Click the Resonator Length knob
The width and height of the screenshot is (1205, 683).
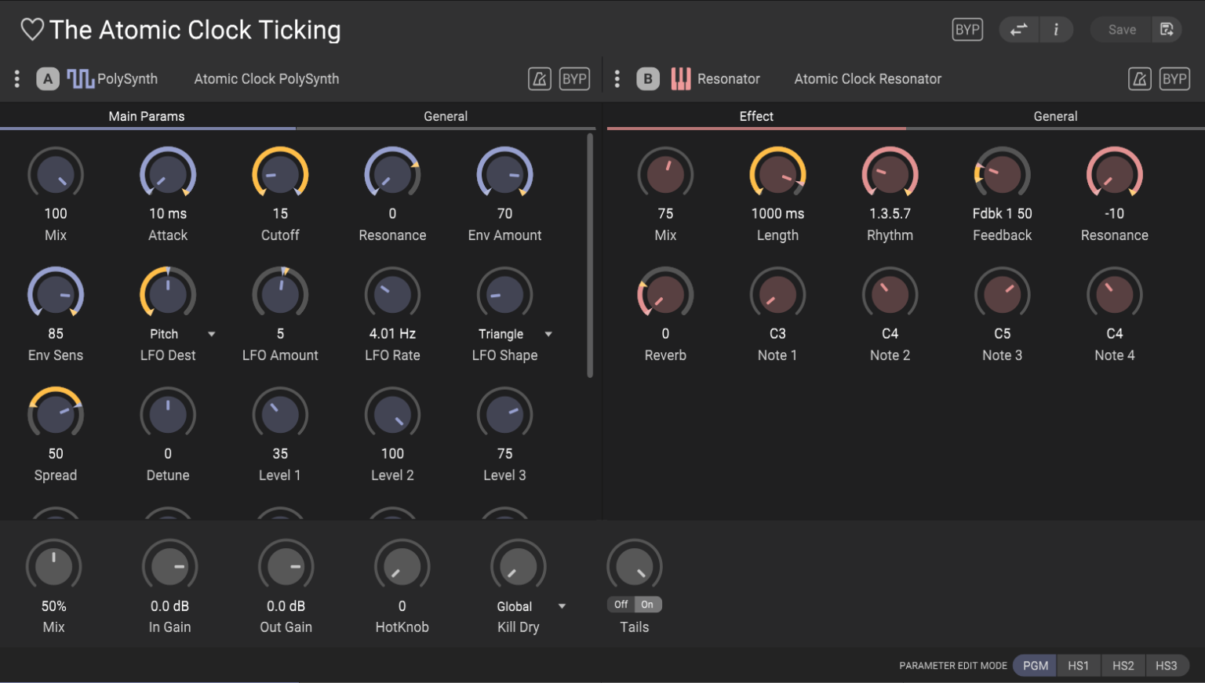[x=777, y=174]
